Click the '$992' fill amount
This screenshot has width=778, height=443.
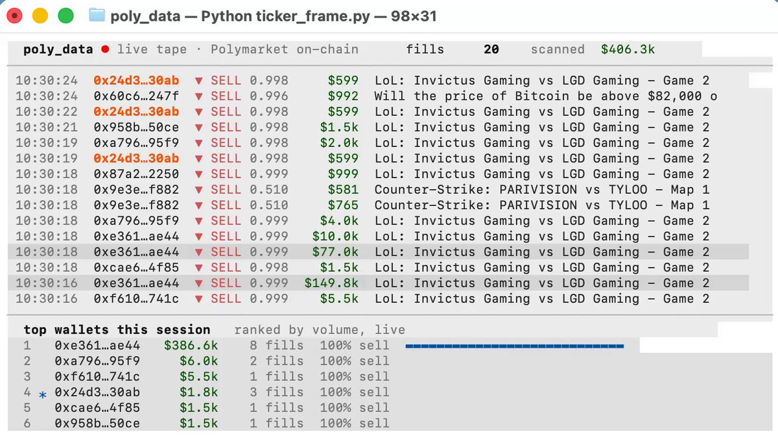(x=343, y=97)
